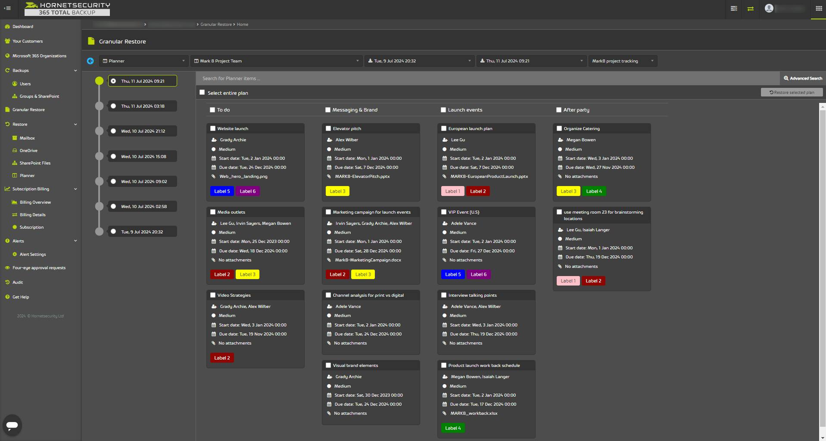Open SharePoint Files in the Restore menu
Image resolution: width=826 pixels, height=441 pixels.
(35, 163)
